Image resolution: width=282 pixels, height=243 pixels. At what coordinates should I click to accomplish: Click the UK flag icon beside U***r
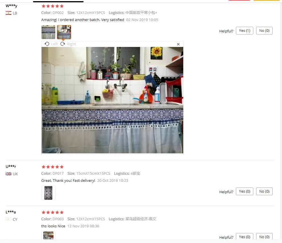9,174
